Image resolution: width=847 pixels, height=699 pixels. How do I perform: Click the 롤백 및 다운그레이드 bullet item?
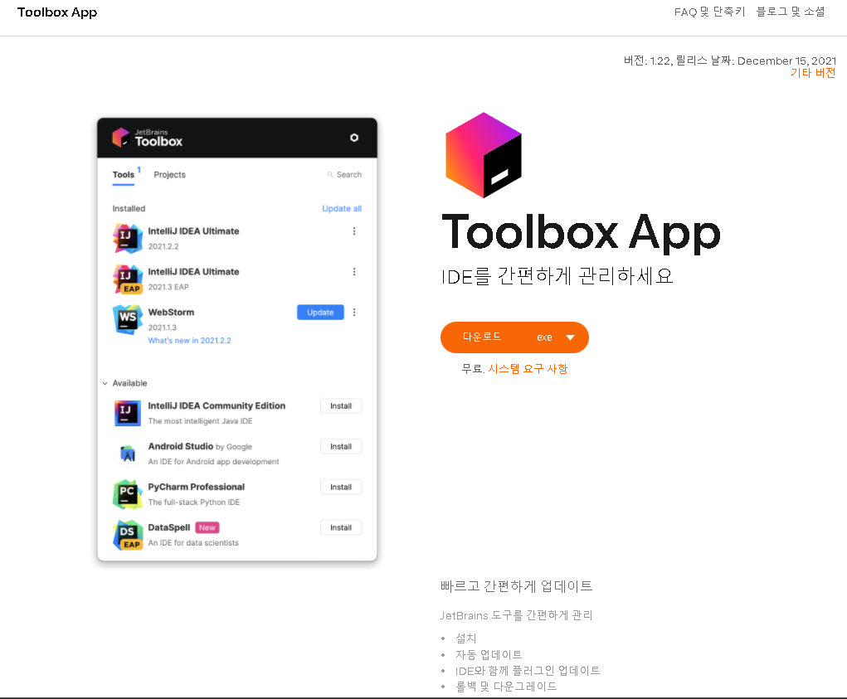pyautogui.click(x=506, y=687)
